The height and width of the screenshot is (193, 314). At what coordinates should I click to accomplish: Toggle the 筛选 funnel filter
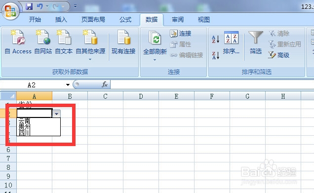click(256, 43)
